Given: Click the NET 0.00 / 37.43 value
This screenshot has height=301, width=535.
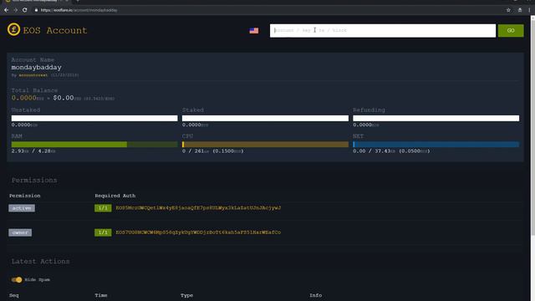Looking at the screenshot, I should coord(391,150).
